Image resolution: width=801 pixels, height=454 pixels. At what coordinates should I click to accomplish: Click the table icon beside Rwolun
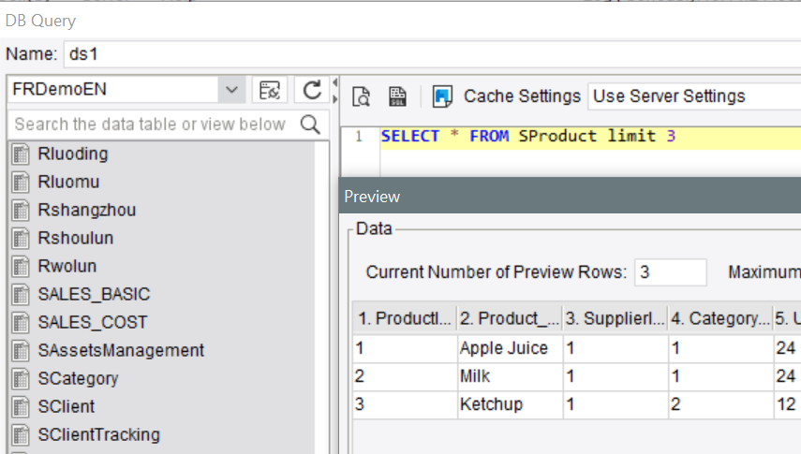(21, 267)
